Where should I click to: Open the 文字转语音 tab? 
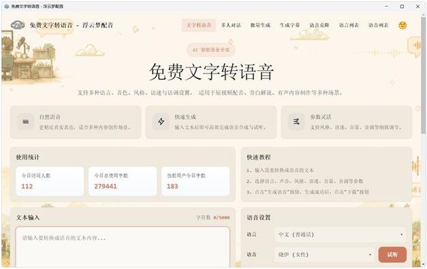point(199,25)
